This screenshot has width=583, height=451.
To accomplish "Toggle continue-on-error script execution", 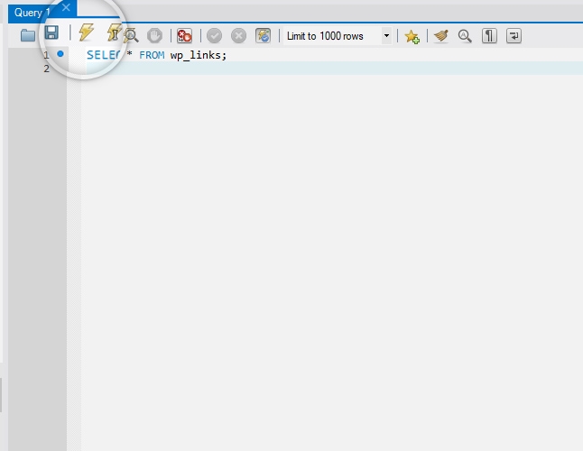I will [184, 36].
